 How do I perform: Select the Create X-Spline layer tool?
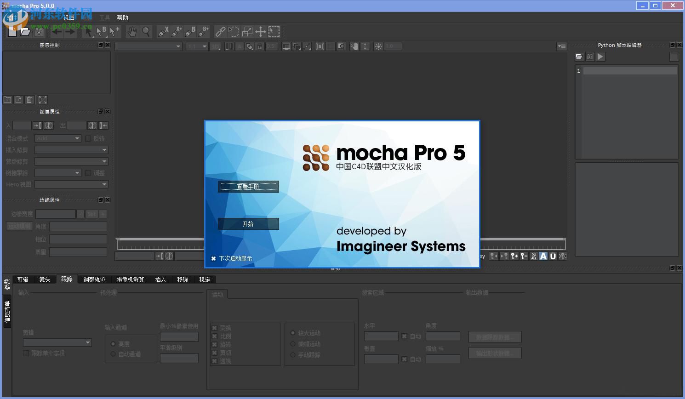point(162,32)
